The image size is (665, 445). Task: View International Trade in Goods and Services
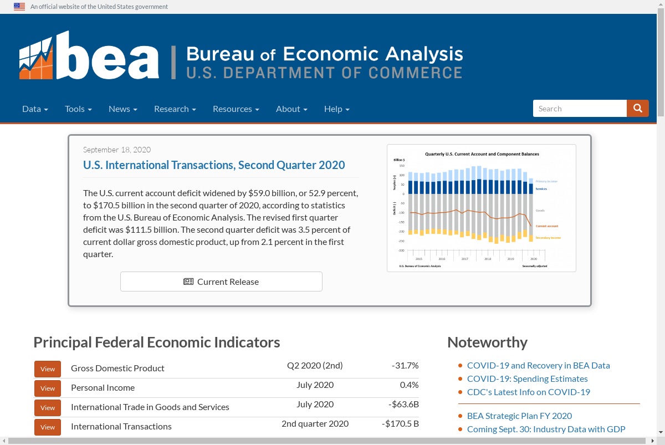[48, 408]
